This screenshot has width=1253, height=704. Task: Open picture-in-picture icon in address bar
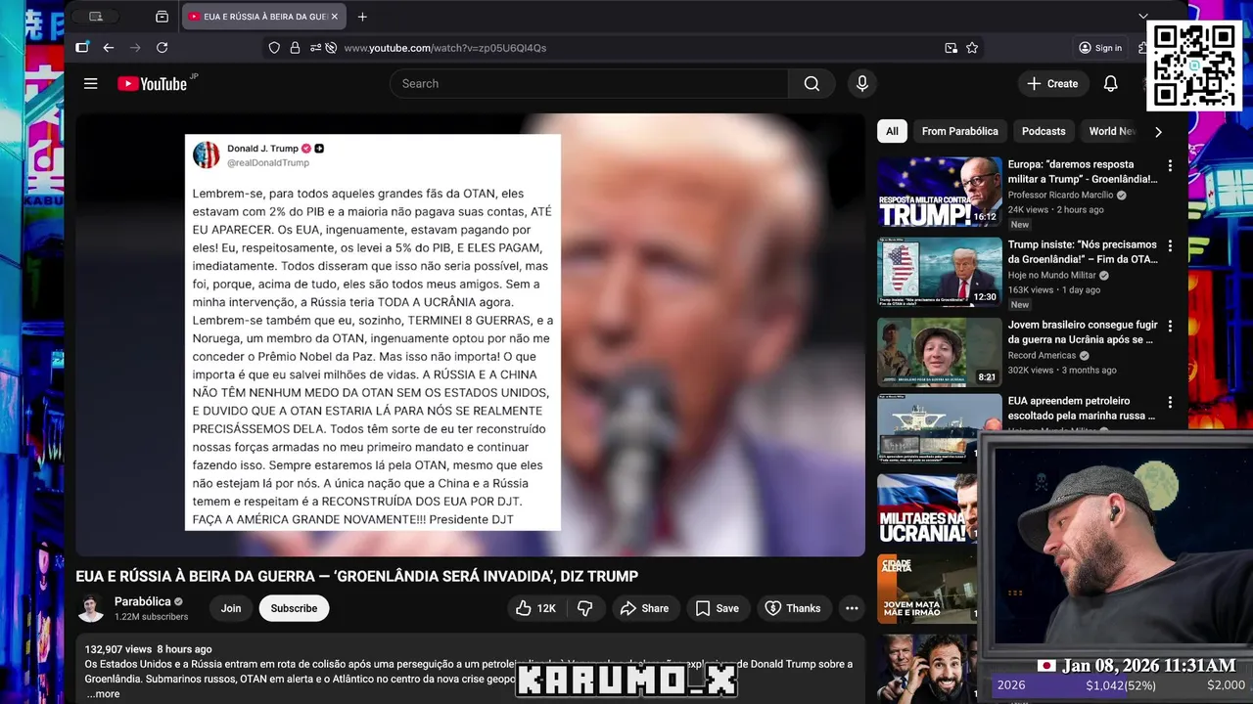(x=951, y=48)
